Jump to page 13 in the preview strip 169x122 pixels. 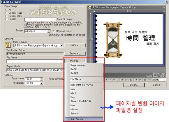pyautogui.click(x=135, y=80)
